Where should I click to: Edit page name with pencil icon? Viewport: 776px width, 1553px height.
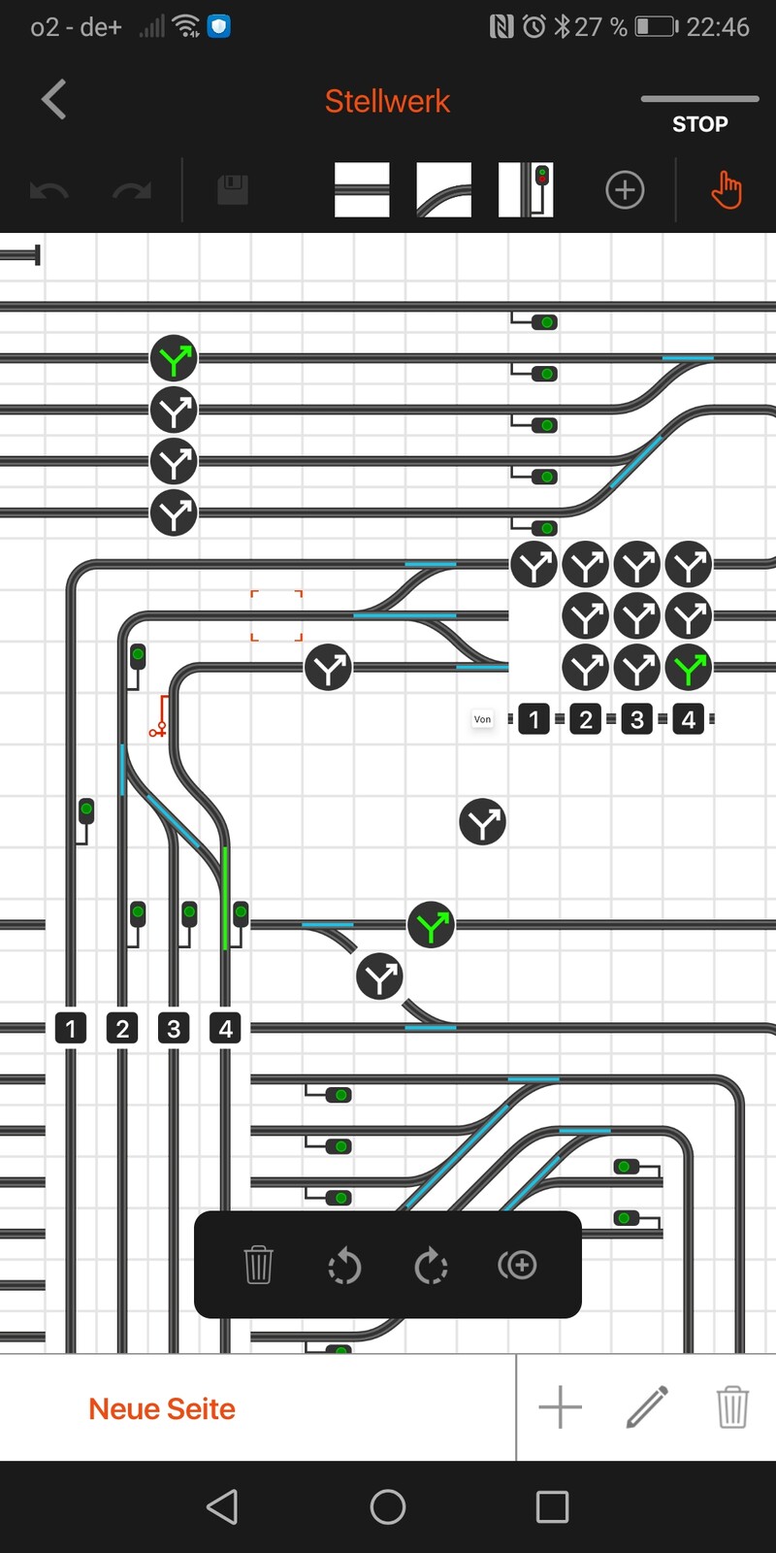[x=647, y=1406]
